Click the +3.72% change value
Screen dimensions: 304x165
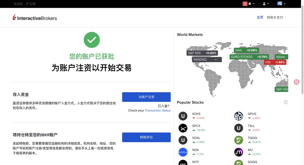(x=256, y=154)
